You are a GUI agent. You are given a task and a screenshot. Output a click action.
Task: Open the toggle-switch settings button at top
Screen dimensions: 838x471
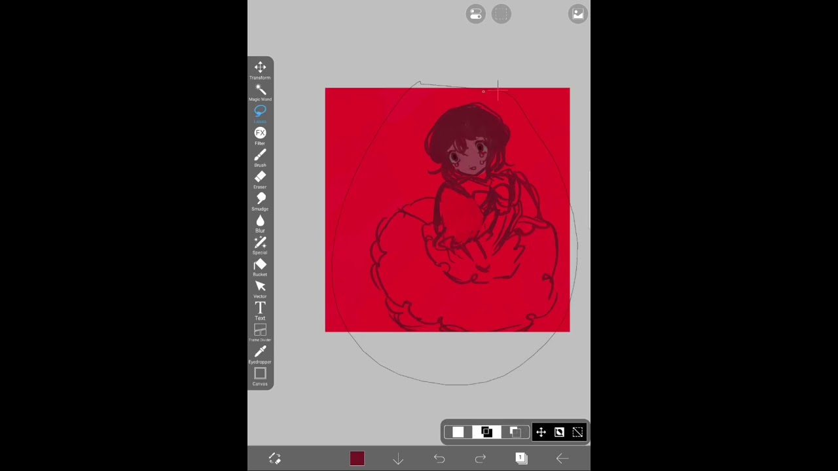click(x=476, y=14)
